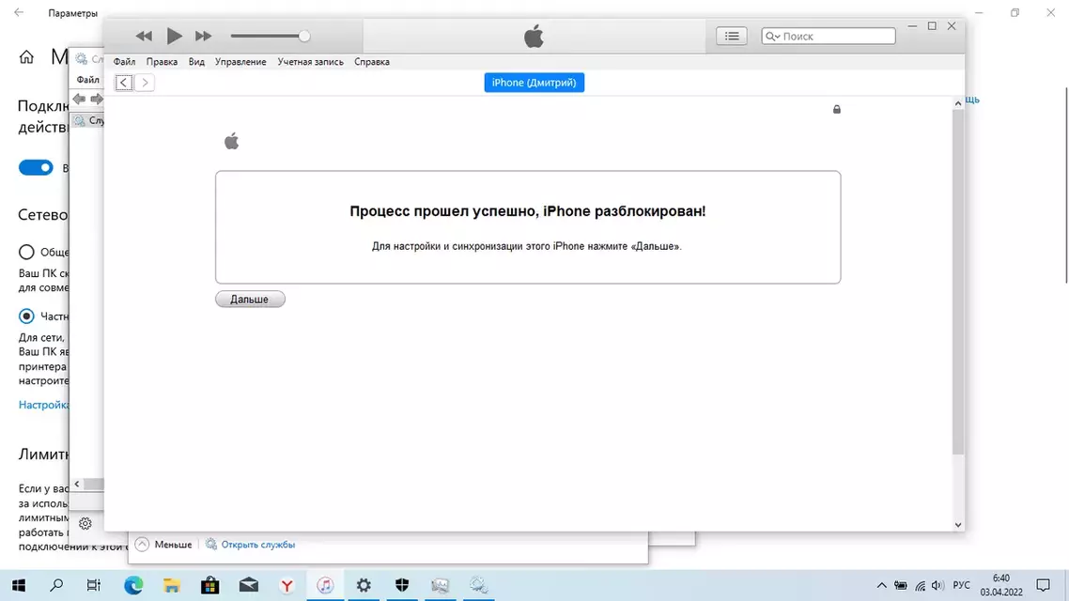Screen dimensions: 1069x601
Task: Open the services gears taskbar icon
Action: 478,585
